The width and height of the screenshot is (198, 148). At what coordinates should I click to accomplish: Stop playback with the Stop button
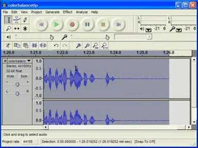click(103, 25)
